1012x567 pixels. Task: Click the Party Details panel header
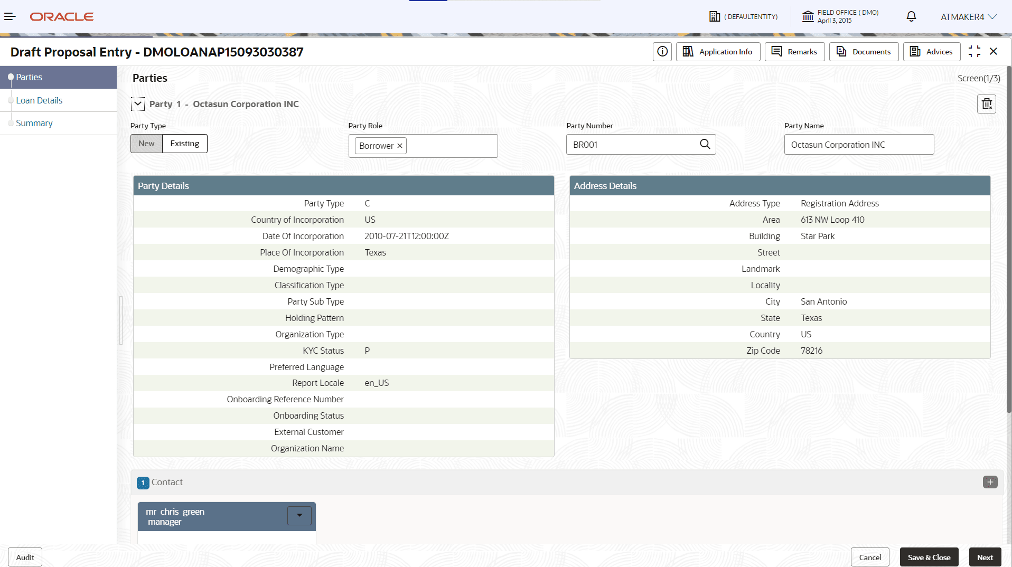point(343,186)
